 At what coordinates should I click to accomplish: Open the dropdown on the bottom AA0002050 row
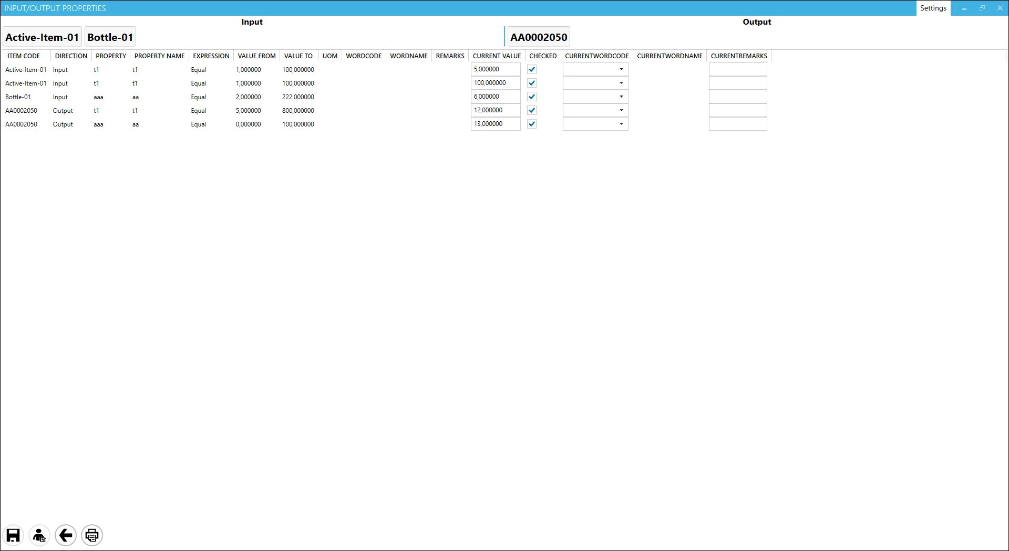[x=621, y=124]
